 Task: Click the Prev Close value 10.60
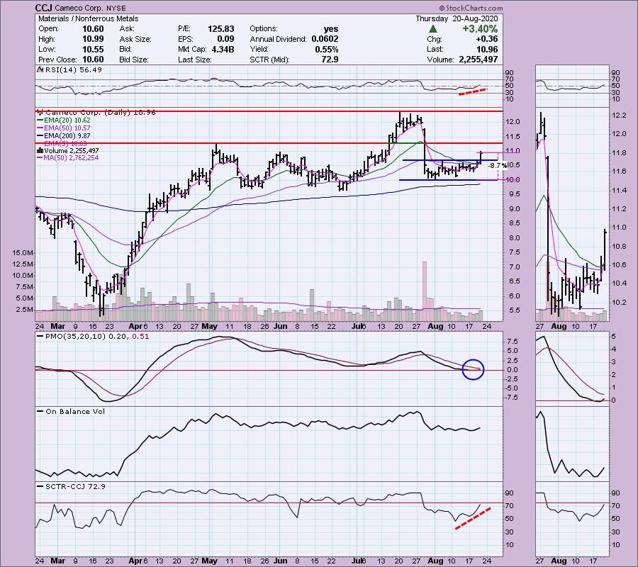93,60
